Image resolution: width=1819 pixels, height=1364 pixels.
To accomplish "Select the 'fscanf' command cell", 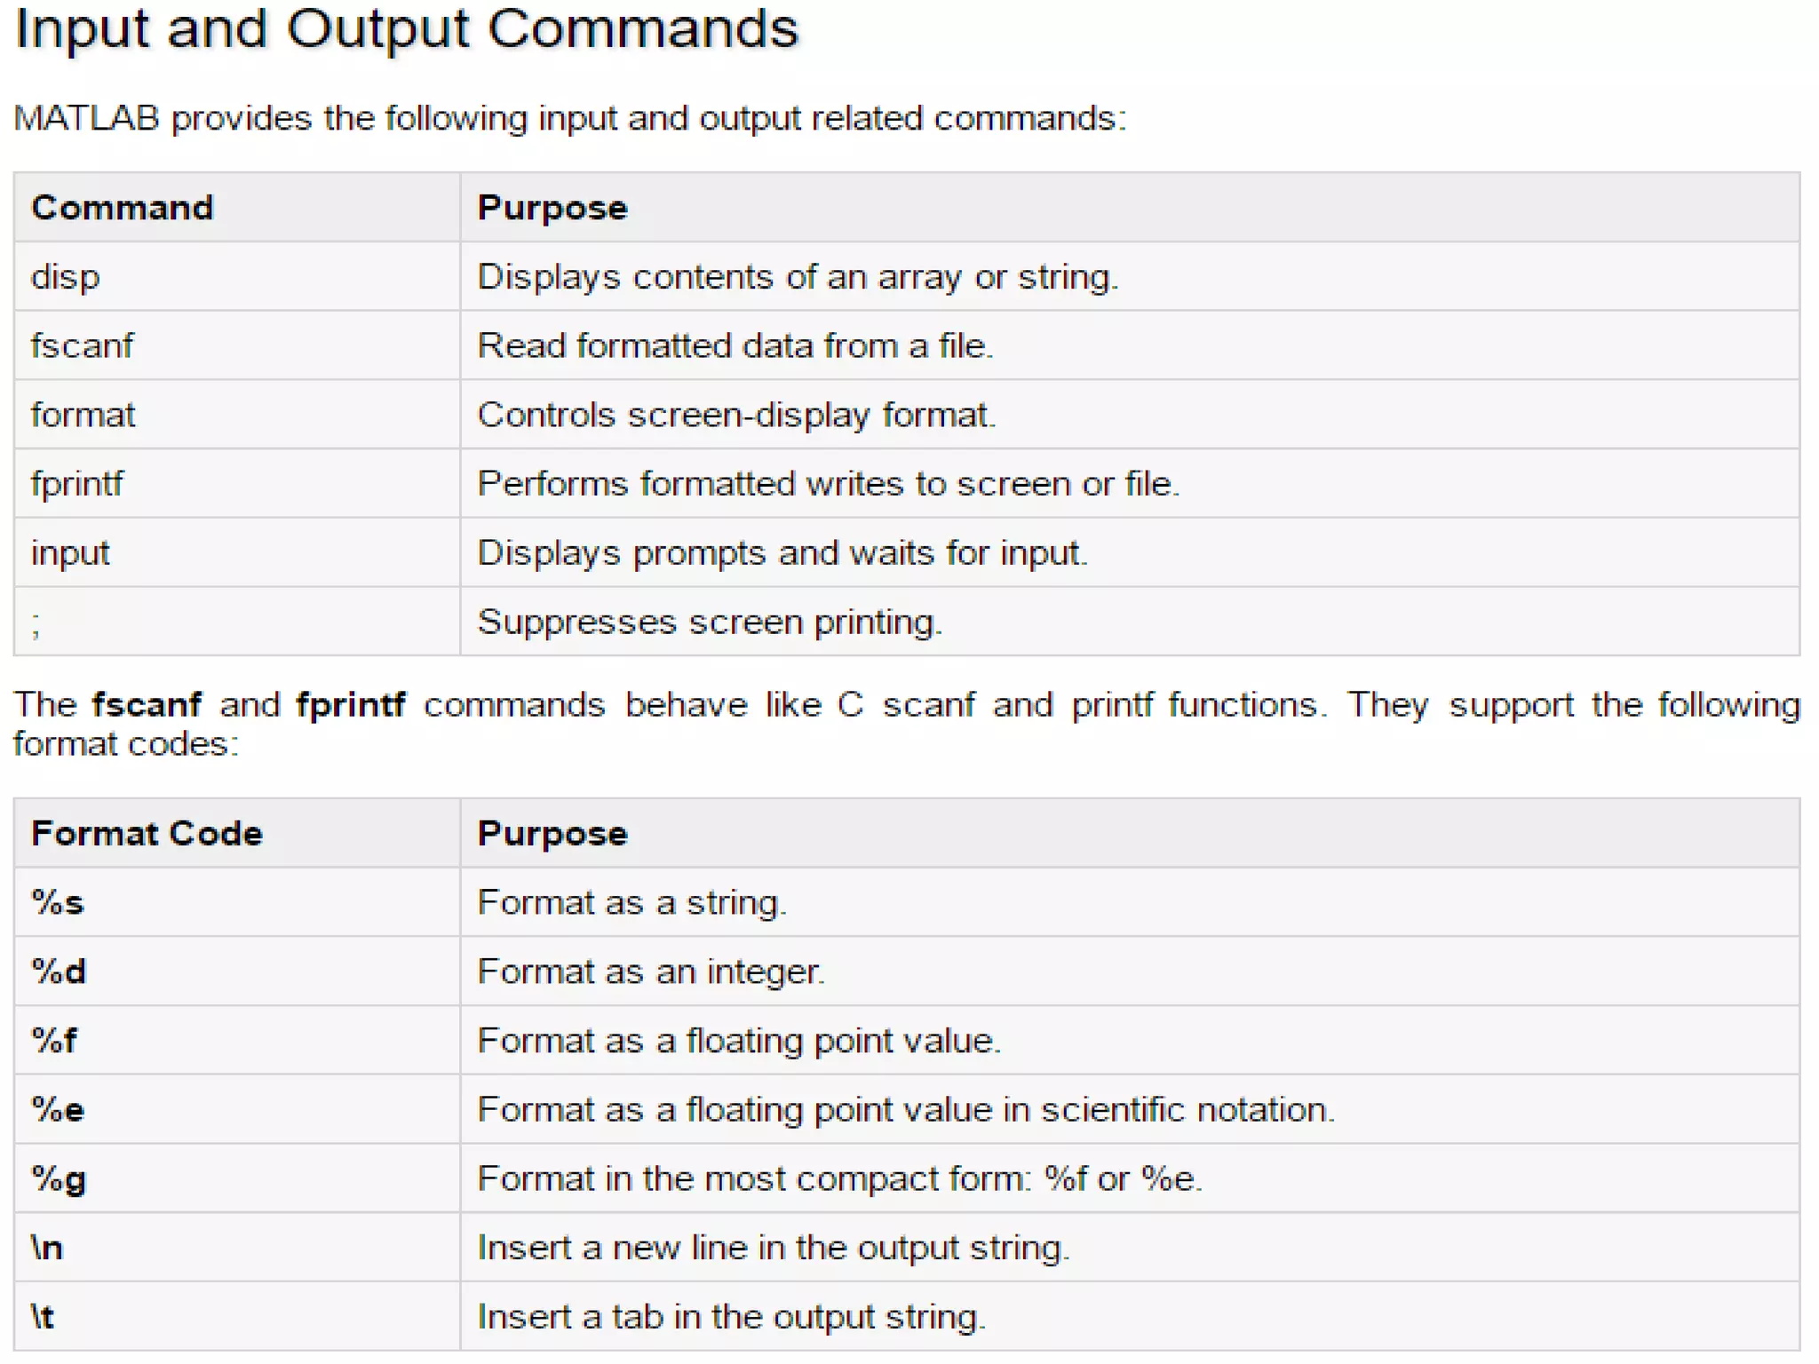I will click(x=237, y=345).
